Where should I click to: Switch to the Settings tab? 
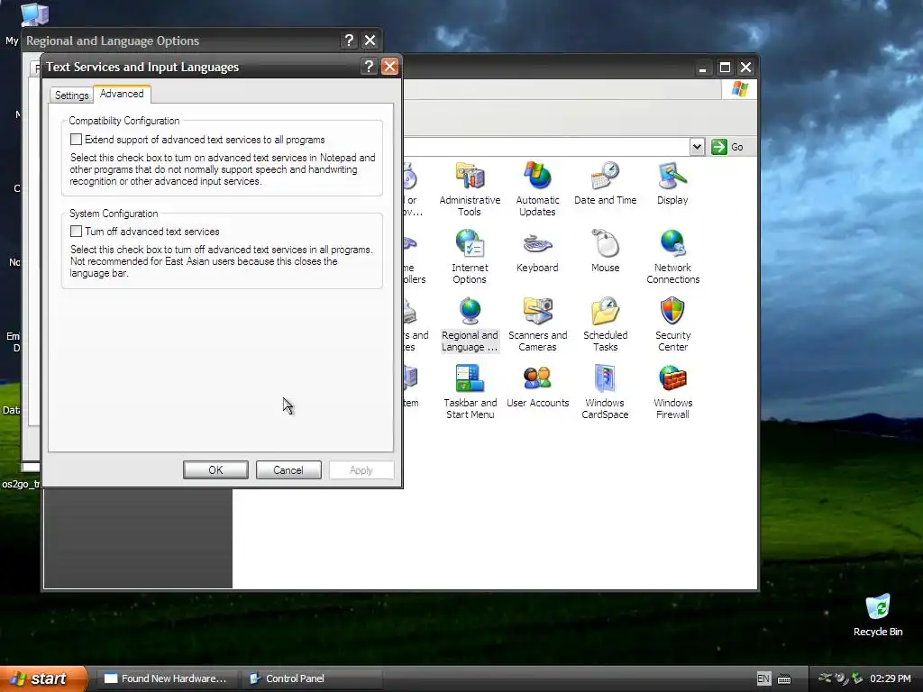(72, 96)
